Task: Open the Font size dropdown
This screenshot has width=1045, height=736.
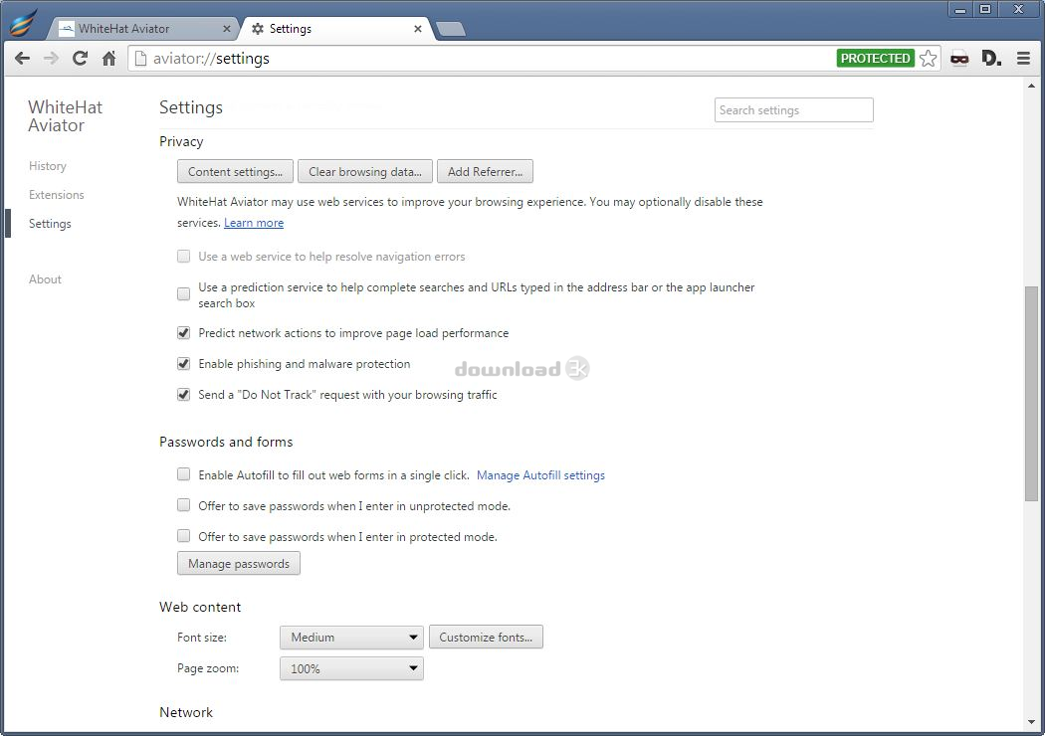Action: [x=352, y=638]
